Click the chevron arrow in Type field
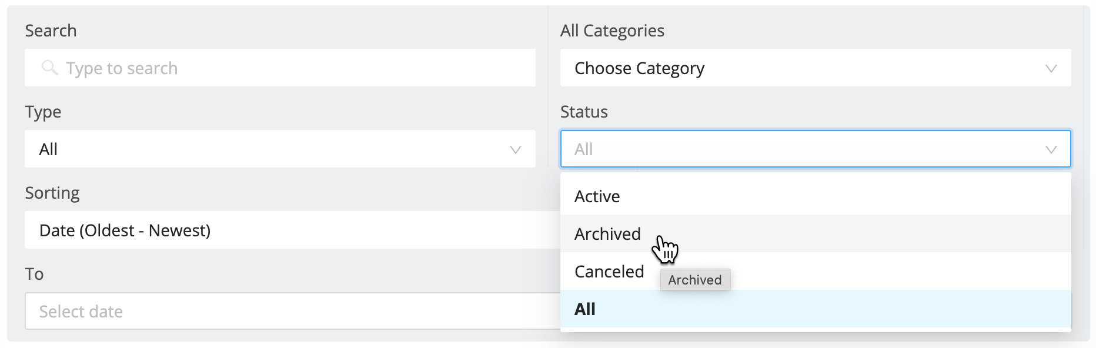This screenshot has width=1096, height=348. pos(515,150)
